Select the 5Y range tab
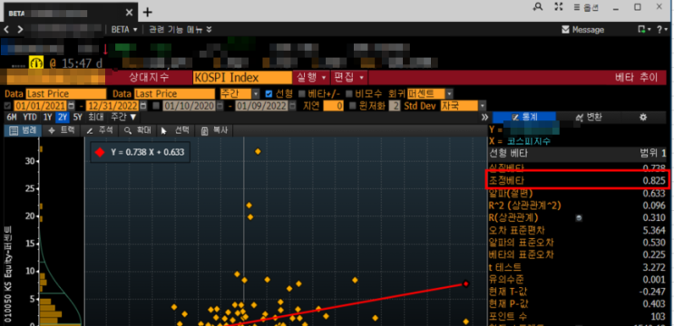The width and height of the screenshot is (674, 326). [77, 117]
